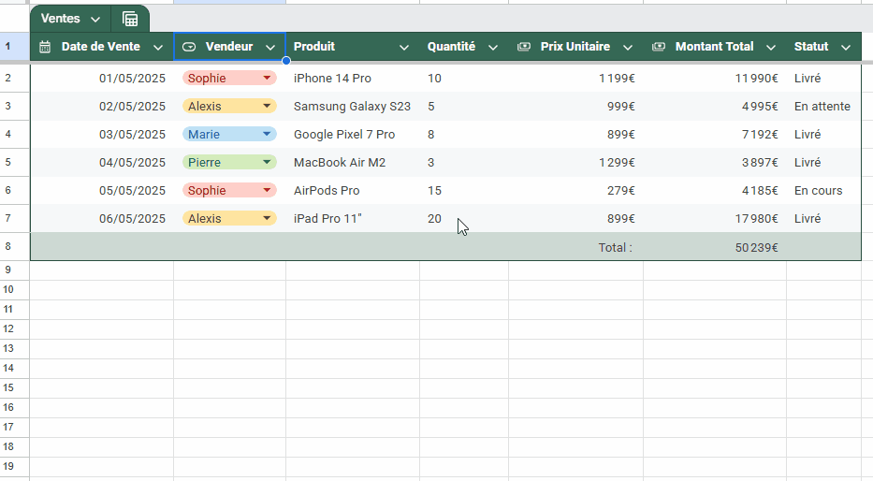Screen dimensions: 873x481
Task: Open the Quantité column dropdown arrow
Action: 493,48
